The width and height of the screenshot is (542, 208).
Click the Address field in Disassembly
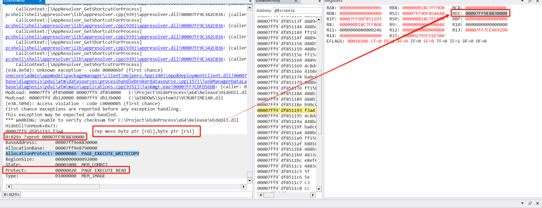click(297, 10)
